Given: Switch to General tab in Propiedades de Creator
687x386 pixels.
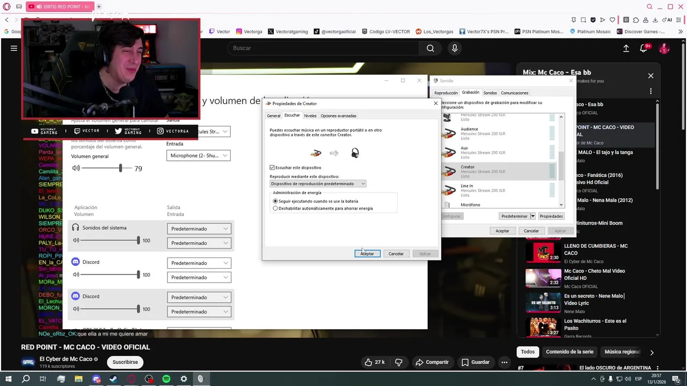Looking at the screenshot, I should pyautogui.click(x=274, y=116).
